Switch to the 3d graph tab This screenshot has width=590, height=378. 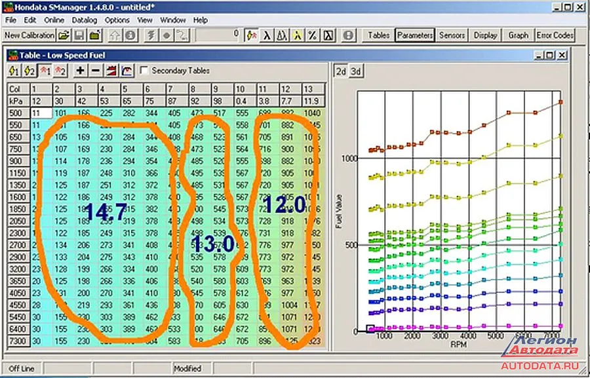(355, 71)
